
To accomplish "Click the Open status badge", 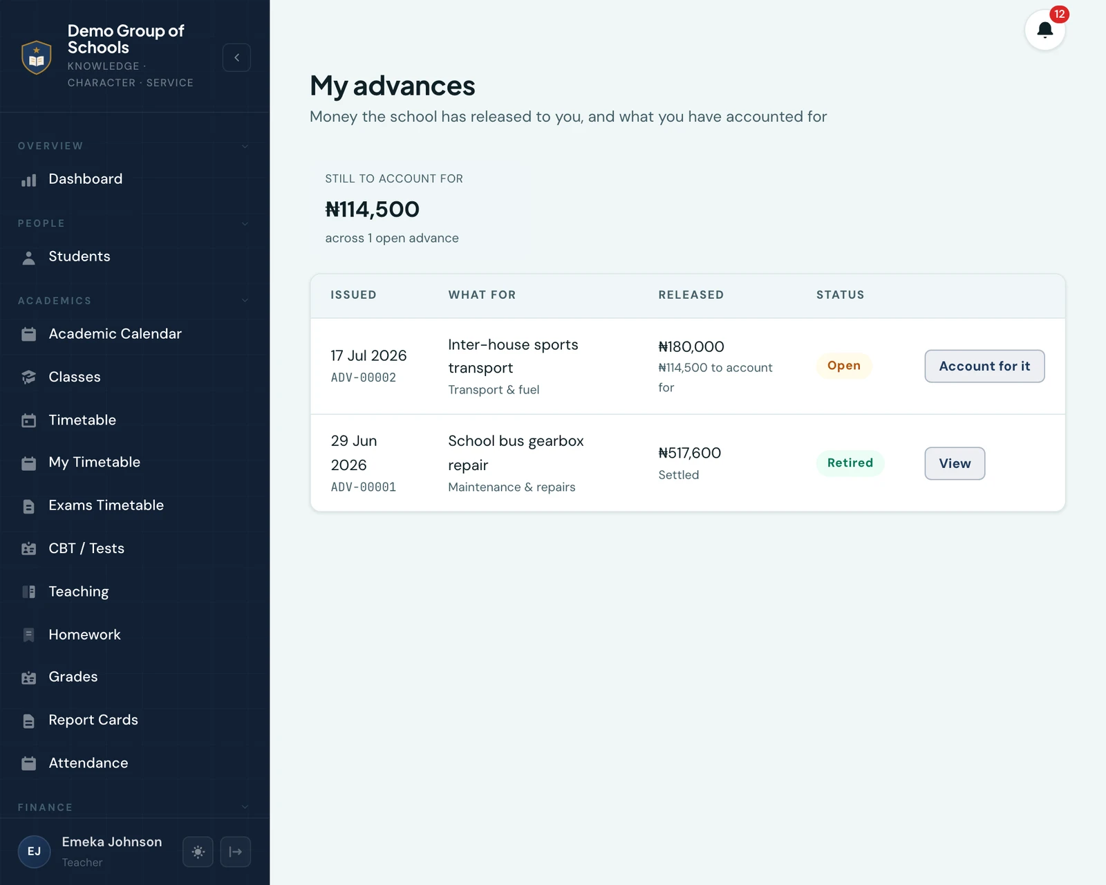I will pos(844,365).
